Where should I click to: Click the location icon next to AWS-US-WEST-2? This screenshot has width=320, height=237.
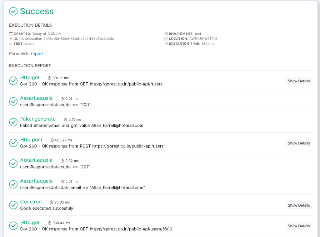pyautogui.click(x=166, y=39)
